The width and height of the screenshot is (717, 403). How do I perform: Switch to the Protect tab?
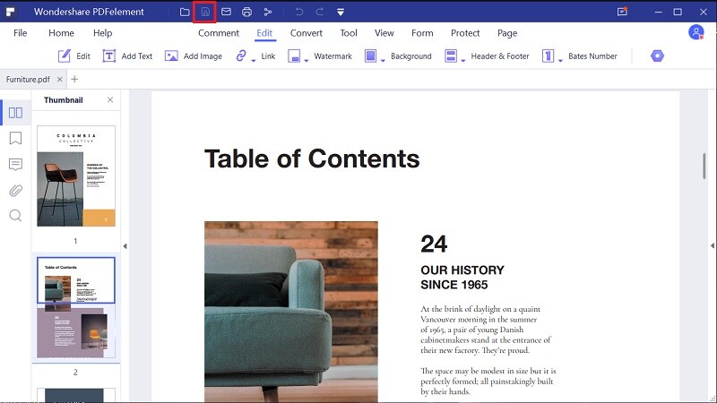coord(465,33)
